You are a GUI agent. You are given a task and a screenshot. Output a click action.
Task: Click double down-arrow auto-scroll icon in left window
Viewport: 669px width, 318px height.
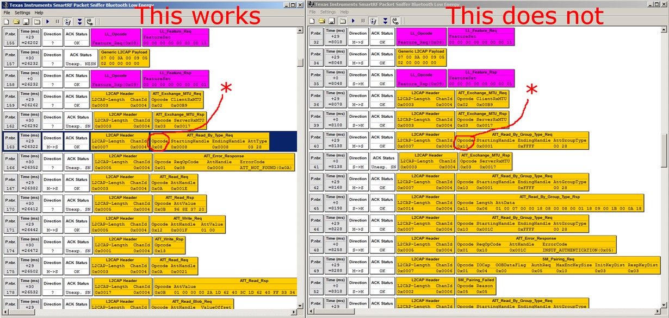pos(79,21)
